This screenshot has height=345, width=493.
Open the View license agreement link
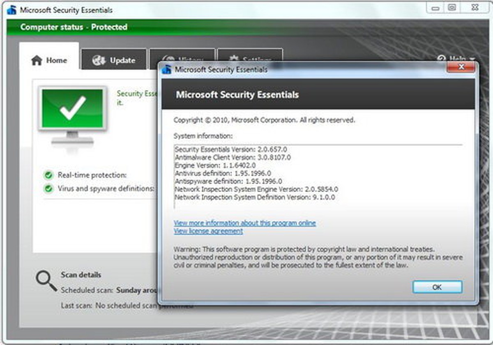[208, 232]
